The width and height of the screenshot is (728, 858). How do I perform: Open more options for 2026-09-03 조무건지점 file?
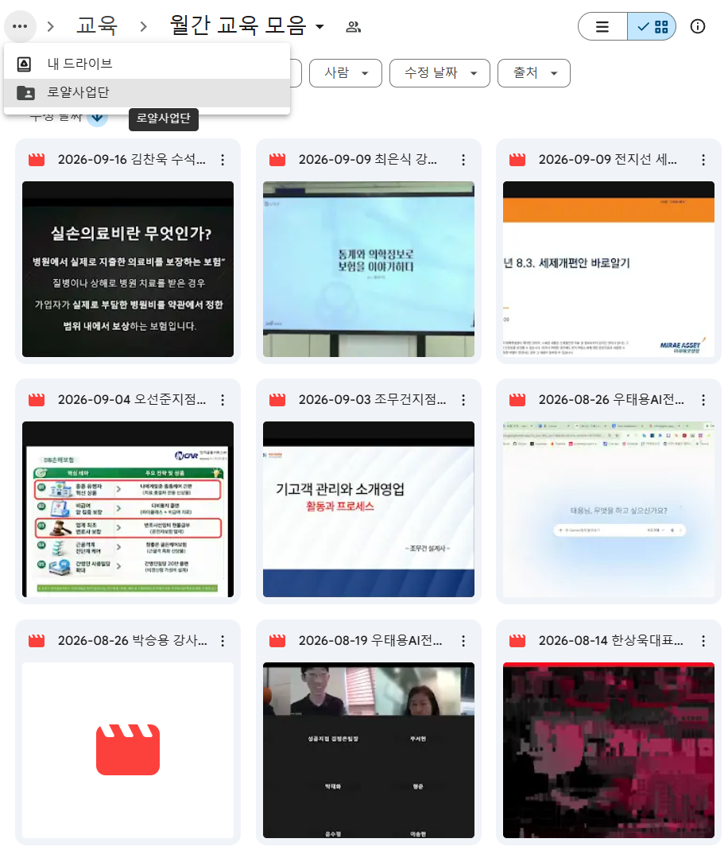[463, 400]
